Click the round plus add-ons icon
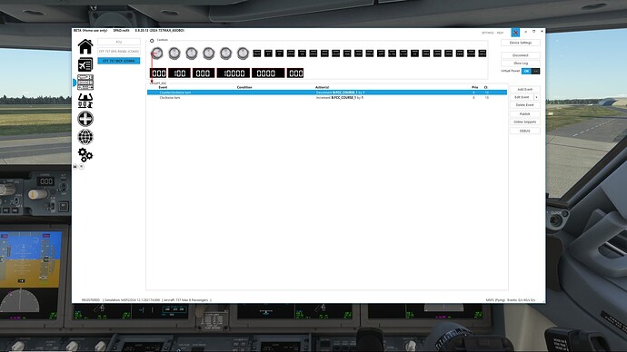 click(85, 119)
